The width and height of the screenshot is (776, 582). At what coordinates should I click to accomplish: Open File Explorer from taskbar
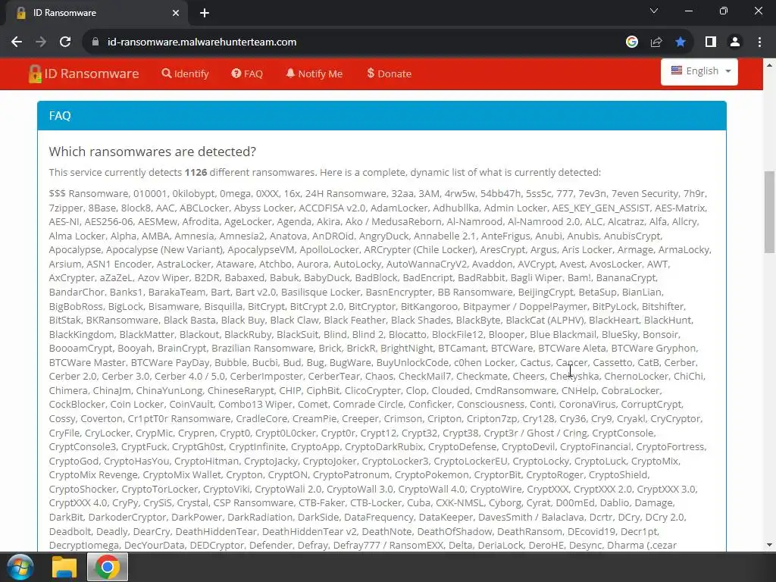[64, 567]
